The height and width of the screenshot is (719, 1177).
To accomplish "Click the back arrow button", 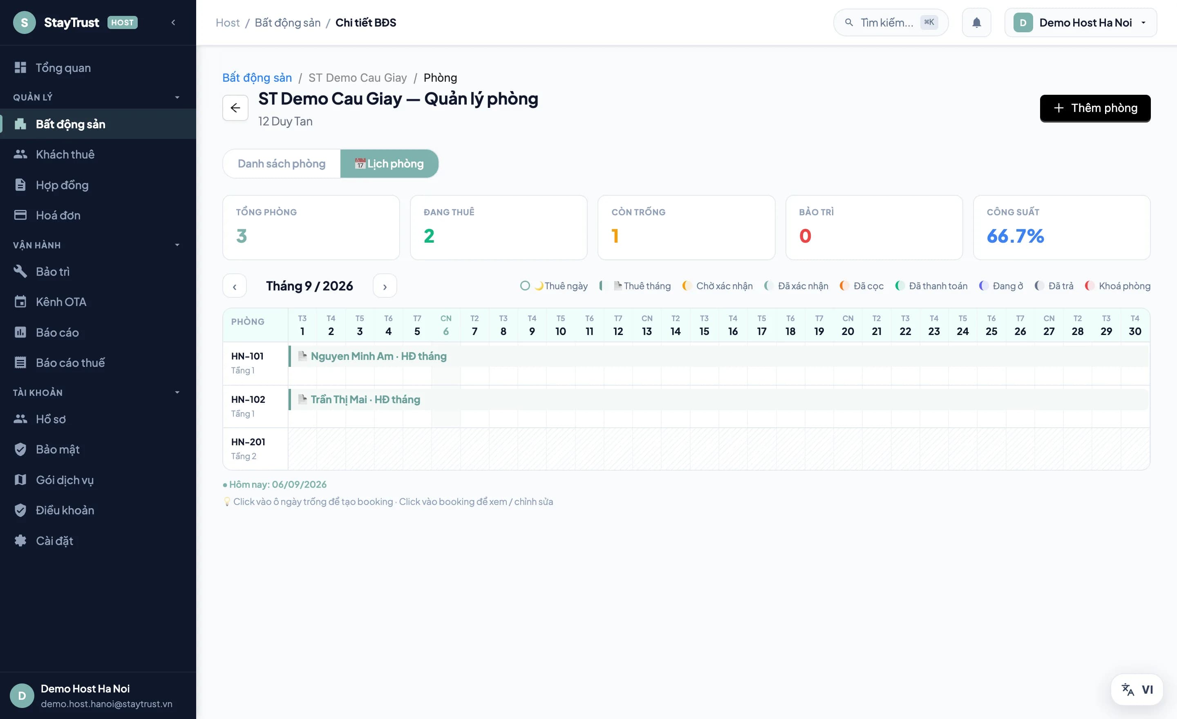I will click(x=235, y=108).
